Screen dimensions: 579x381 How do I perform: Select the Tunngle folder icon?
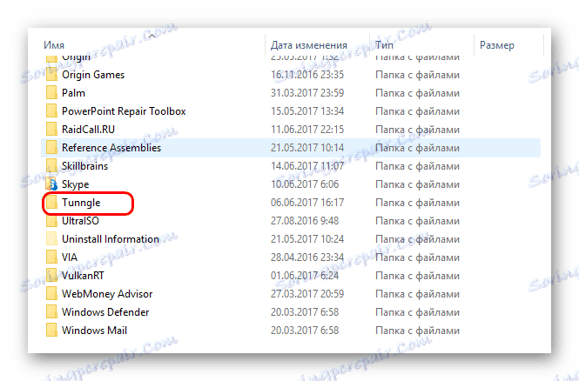tap(51, 203)
